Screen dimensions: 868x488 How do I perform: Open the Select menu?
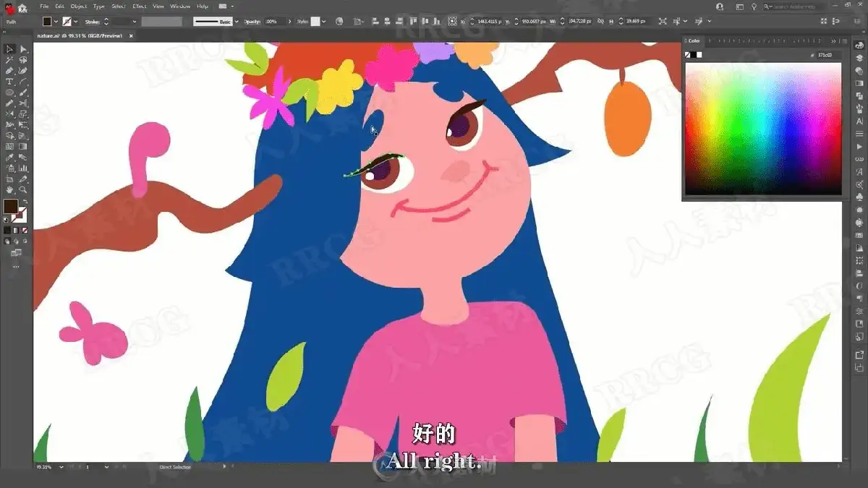click(119, 7)
